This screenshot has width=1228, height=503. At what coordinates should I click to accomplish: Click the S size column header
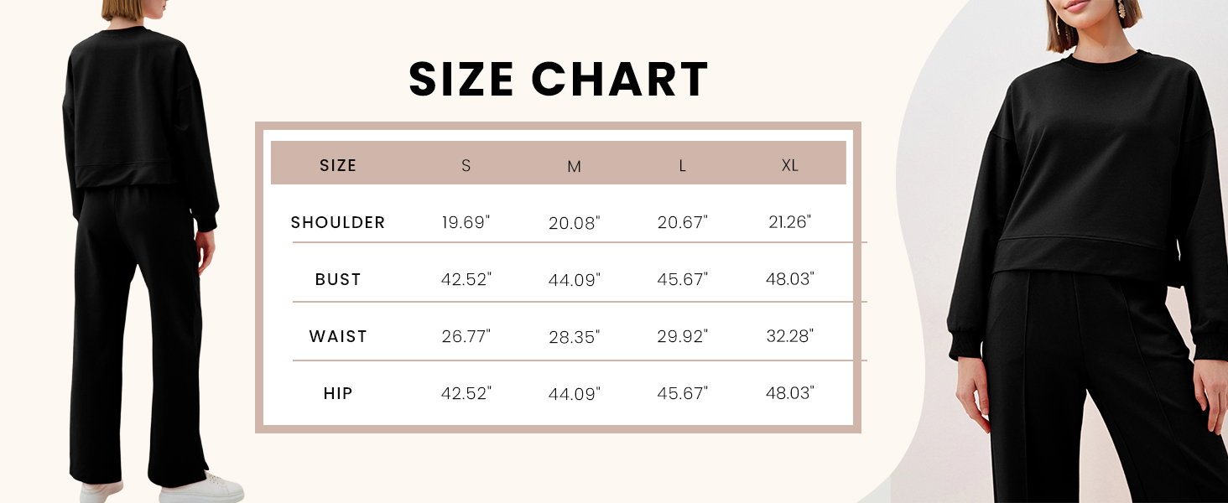coord(466,166)
